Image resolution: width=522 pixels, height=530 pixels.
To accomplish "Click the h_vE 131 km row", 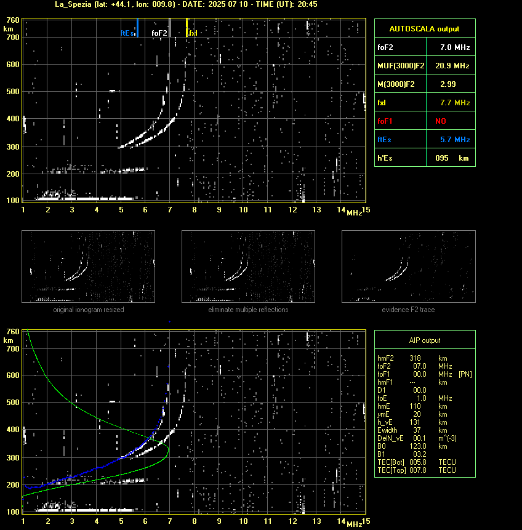I will click(412, 422).
